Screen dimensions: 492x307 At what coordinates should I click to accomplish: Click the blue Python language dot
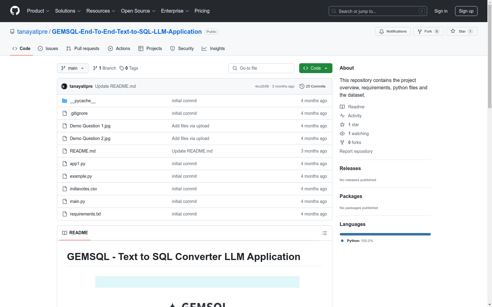click(342, 241)
